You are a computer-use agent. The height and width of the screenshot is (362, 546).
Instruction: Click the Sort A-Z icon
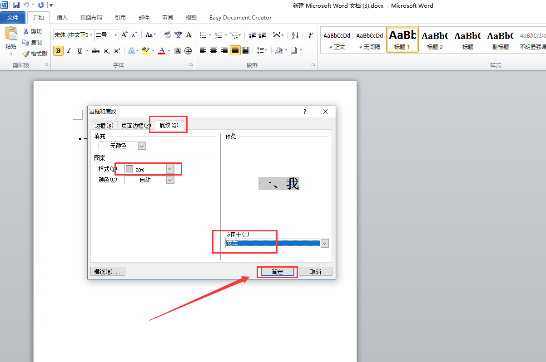[x=295, y=35]
